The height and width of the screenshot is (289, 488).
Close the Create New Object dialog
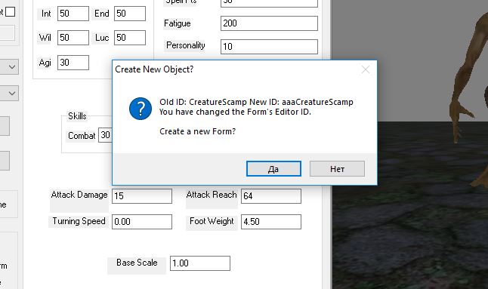(x=366, y=69)
